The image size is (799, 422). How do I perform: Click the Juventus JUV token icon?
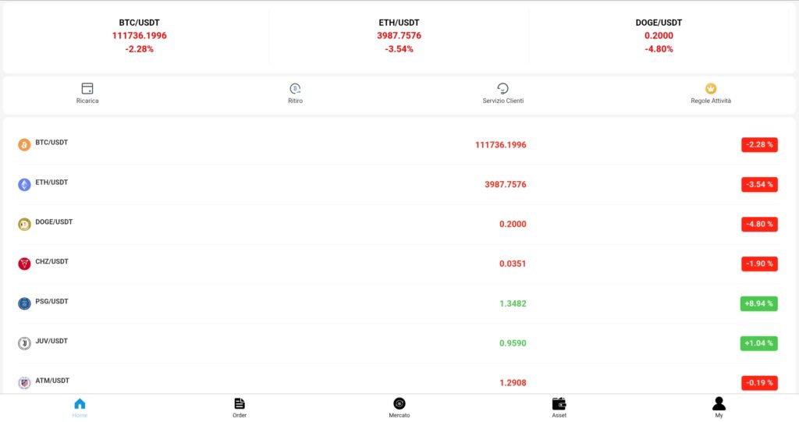pyautogui.click(x=24, y=343)
